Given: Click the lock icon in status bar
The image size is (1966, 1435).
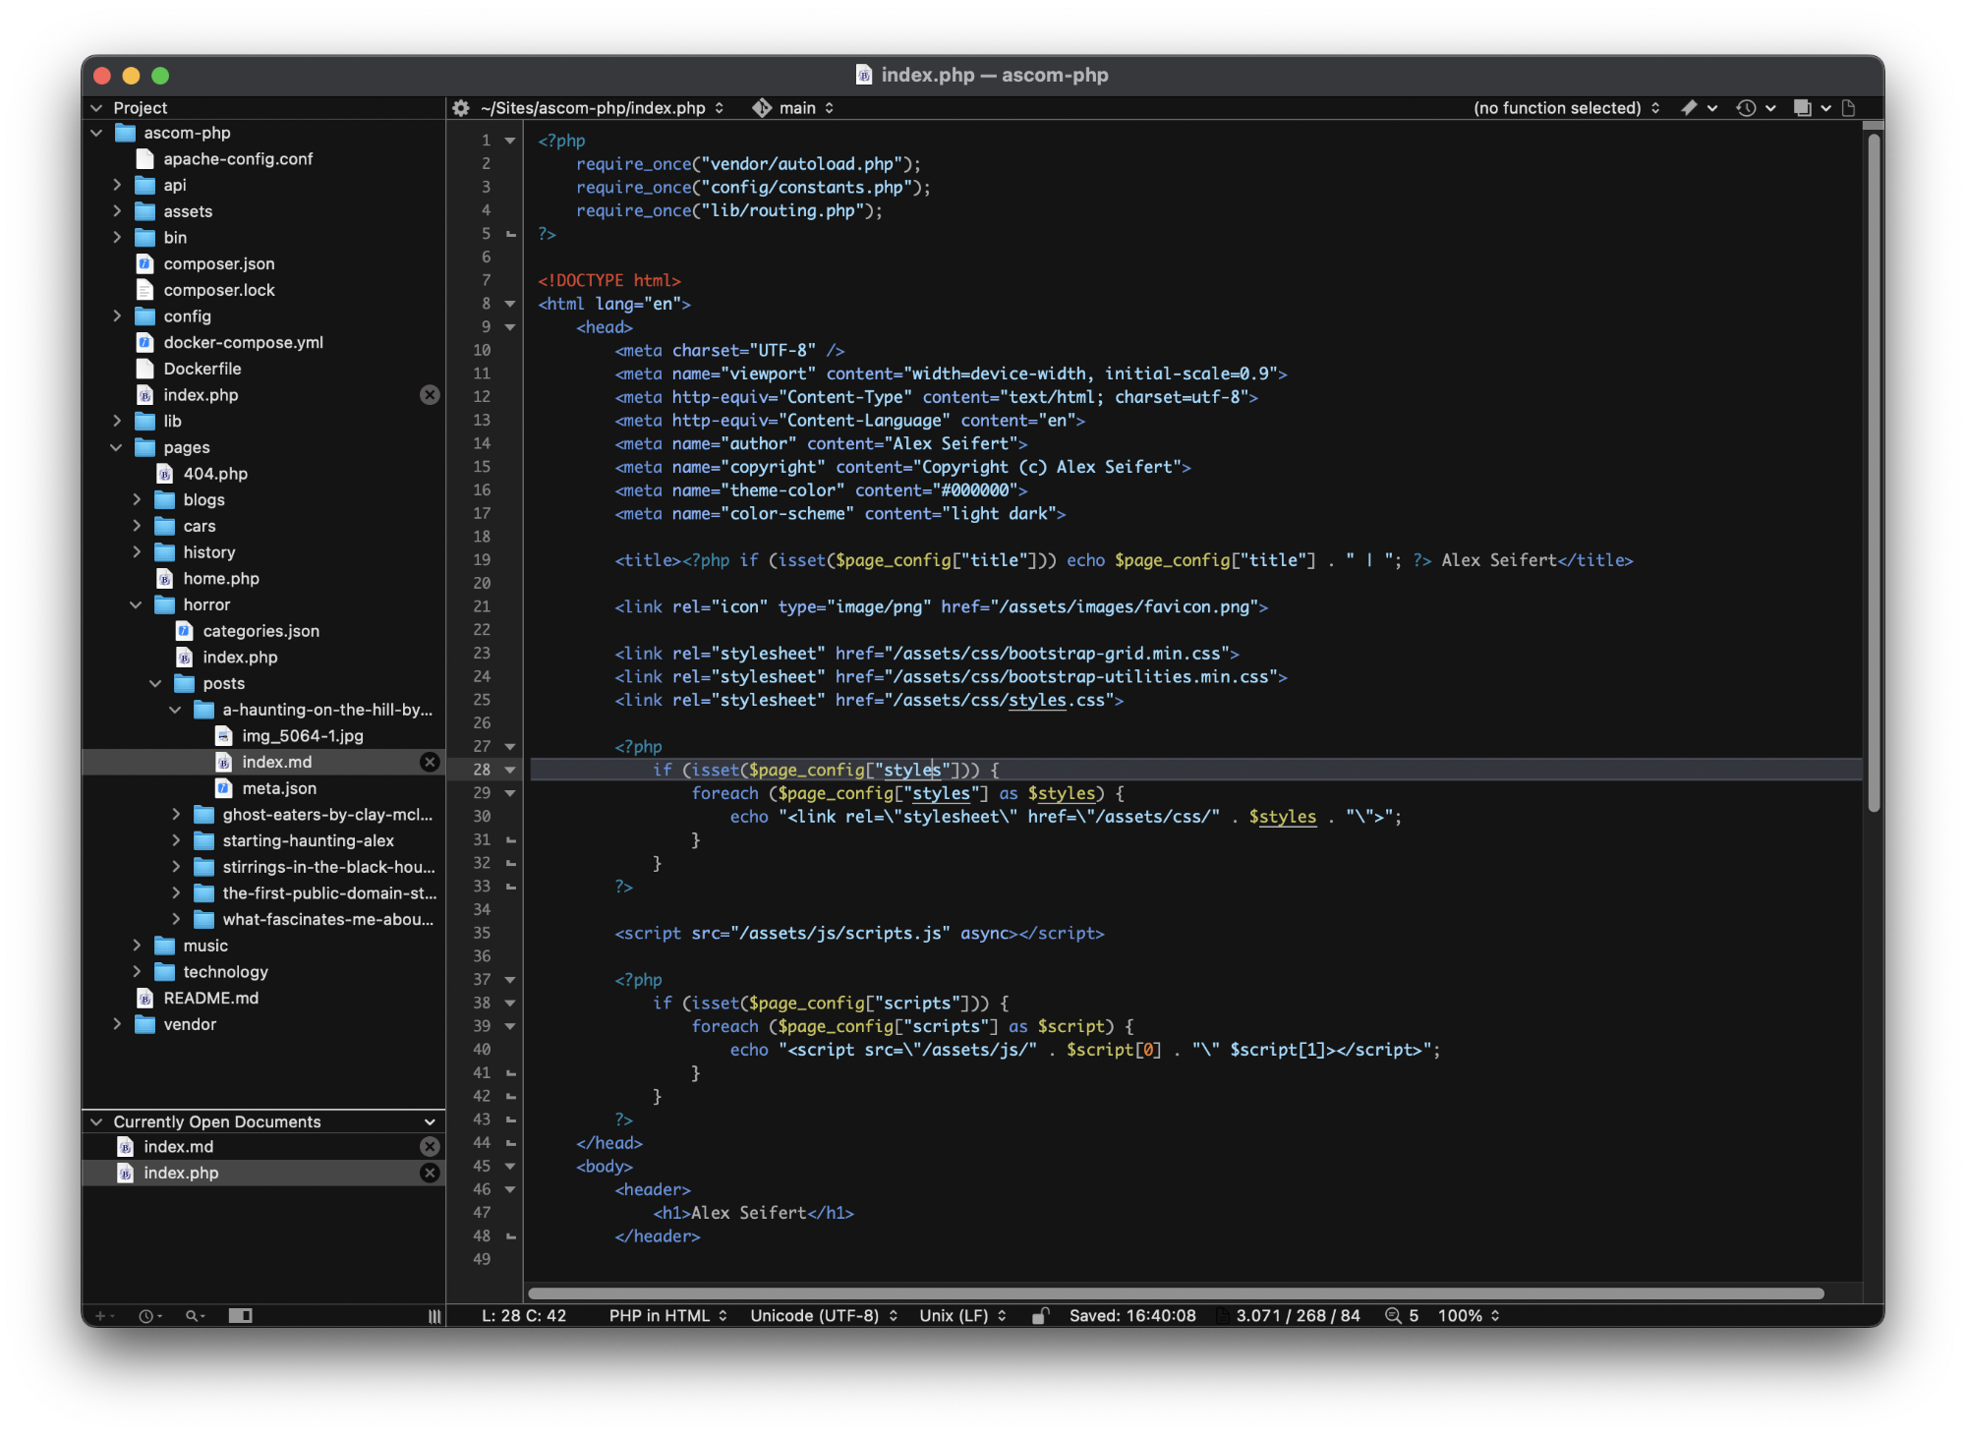Looking at the screenshot, I should coord(1040,1315).
